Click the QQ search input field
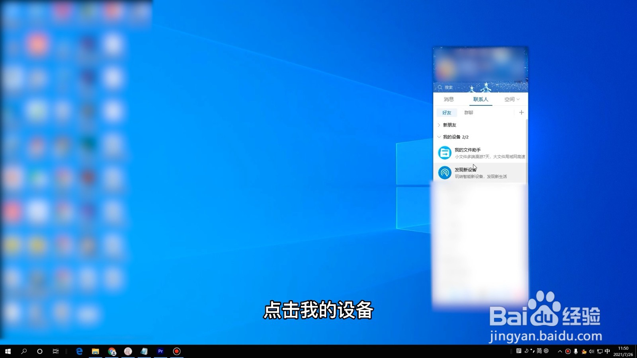Viewport: 637px width, 358px height. 458,87
